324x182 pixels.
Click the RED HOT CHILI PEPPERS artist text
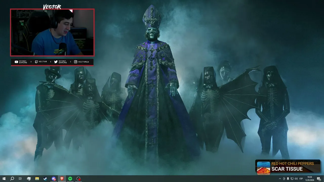point(292,164)
